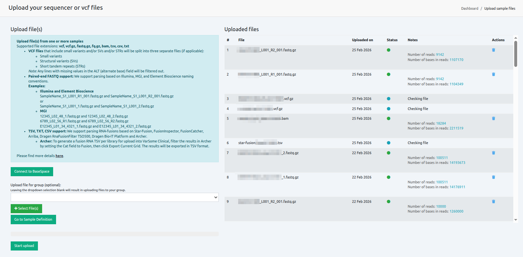Viewport: 523px width, 257px height.
Task: Remove file 7 with trash icon
Action: coord(494,153)
